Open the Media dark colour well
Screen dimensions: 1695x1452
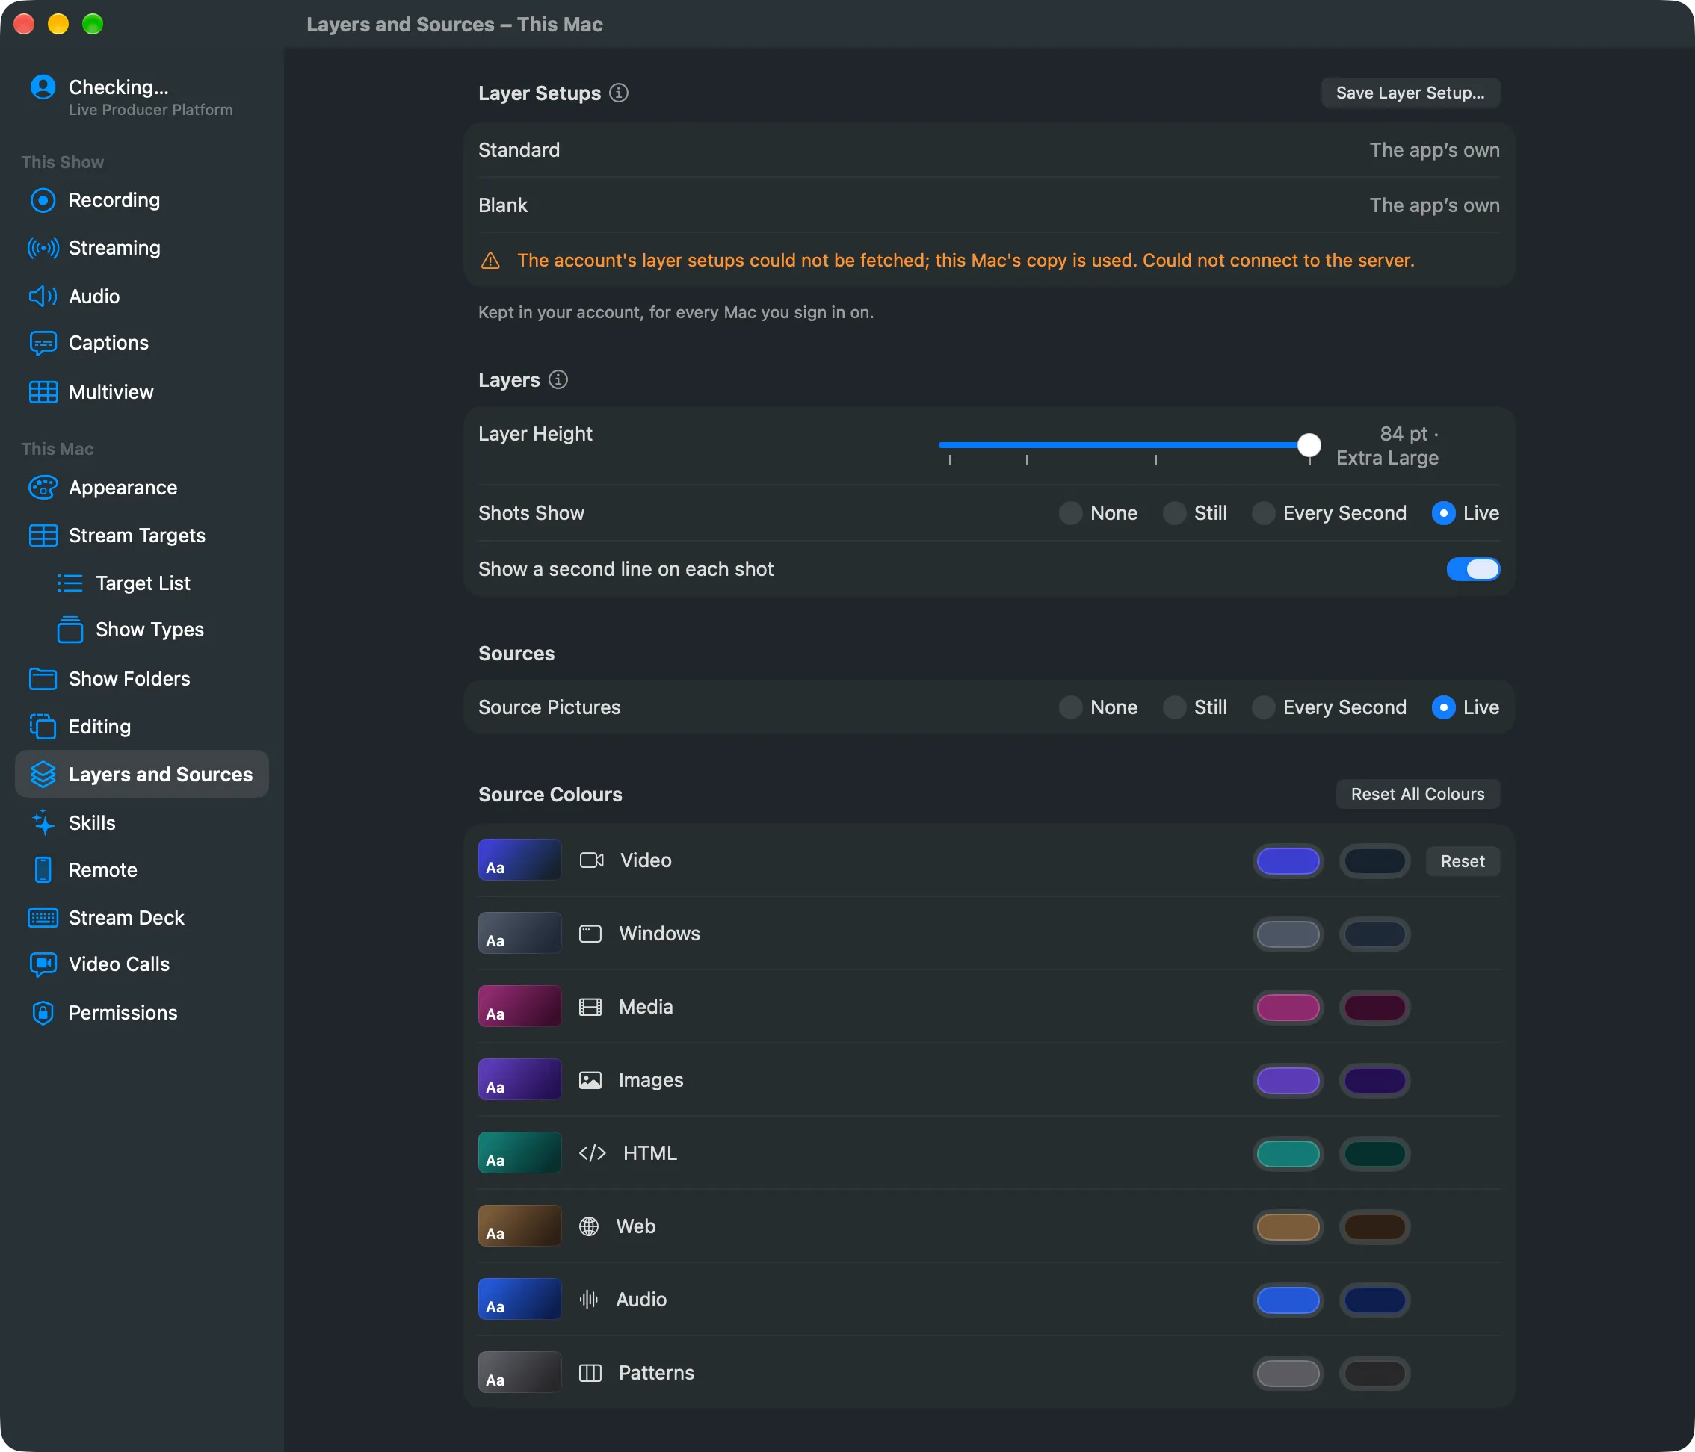tap(1374, 1008)
